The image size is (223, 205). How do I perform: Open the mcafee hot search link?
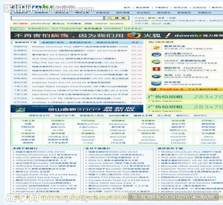pyautogui.click(x=116, y=23)
